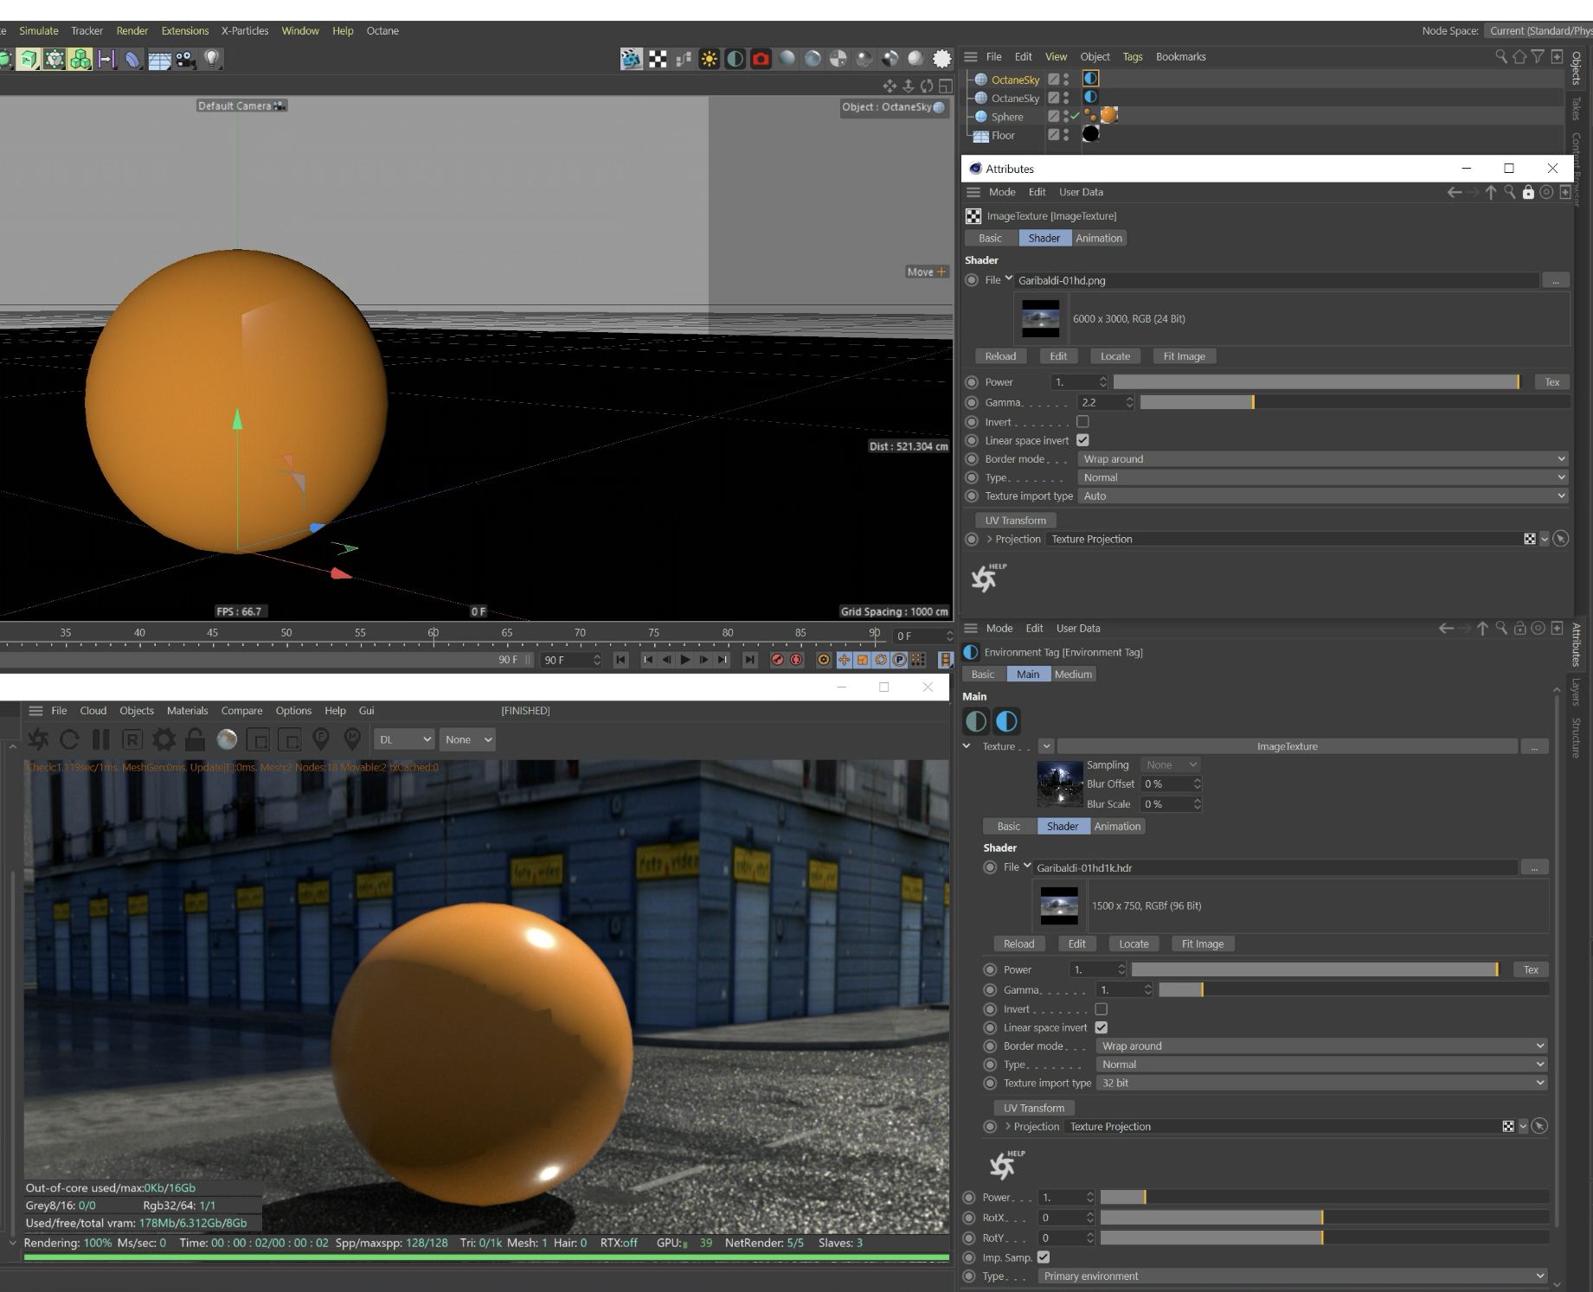Adjust the RotX slider in Environment Tag
Screen dimensions: 1593x1292
(x=1324, y=1218)
